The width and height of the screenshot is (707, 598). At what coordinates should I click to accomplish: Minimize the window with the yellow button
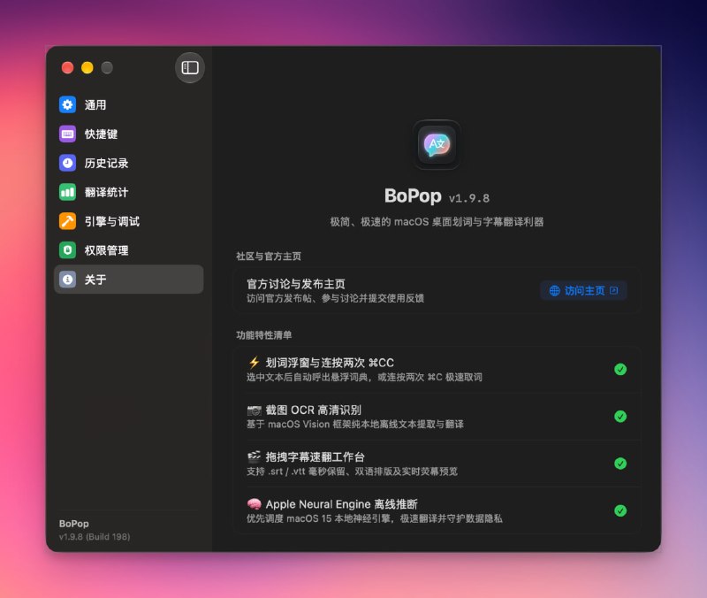[x=87, y=68]
